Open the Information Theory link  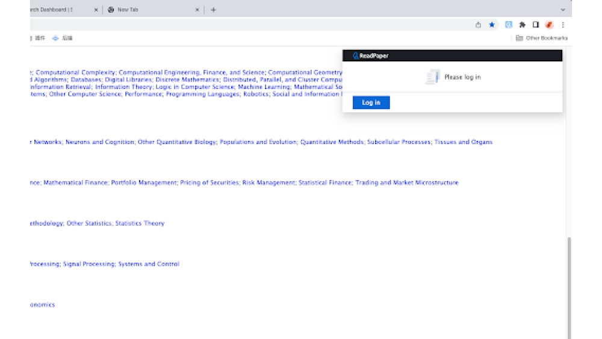[x=123, y=87]
